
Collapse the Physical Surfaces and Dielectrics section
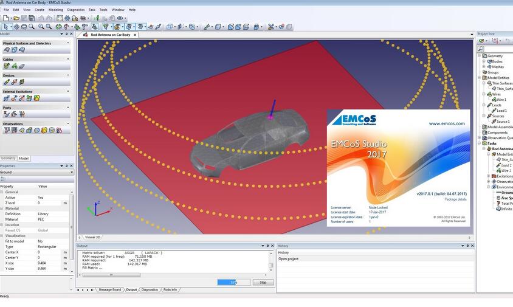[x=68, y=43]
